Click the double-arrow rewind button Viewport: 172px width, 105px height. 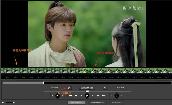[x=76, y=96]
